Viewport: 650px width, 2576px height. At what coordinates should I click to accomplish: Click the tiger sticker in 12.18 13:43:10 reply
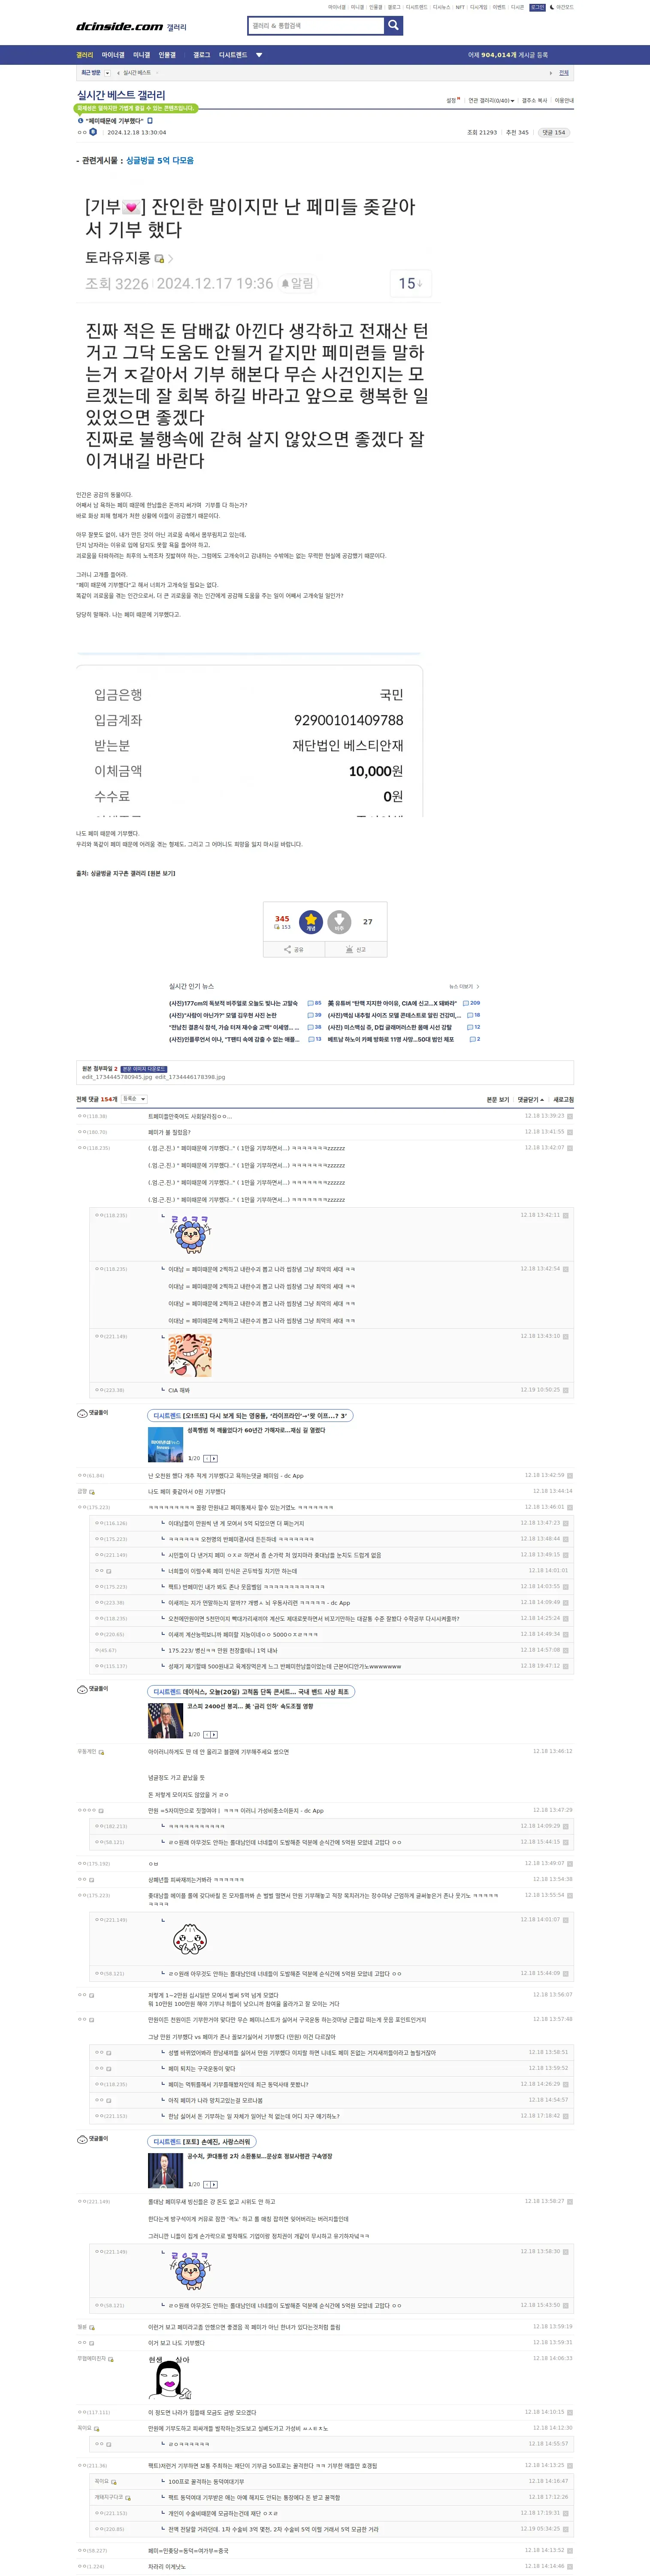point(190,1356)
